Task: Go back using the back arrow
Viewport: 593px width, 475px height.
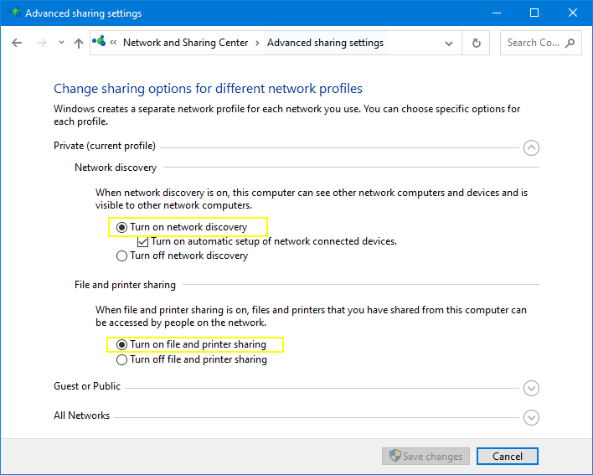Action: pos(17,44)
